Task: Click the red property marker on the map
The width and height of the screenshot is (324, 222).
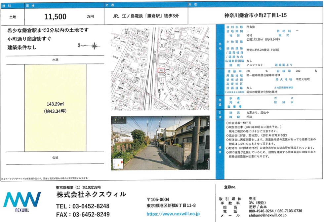Action: tap(160, 70)
